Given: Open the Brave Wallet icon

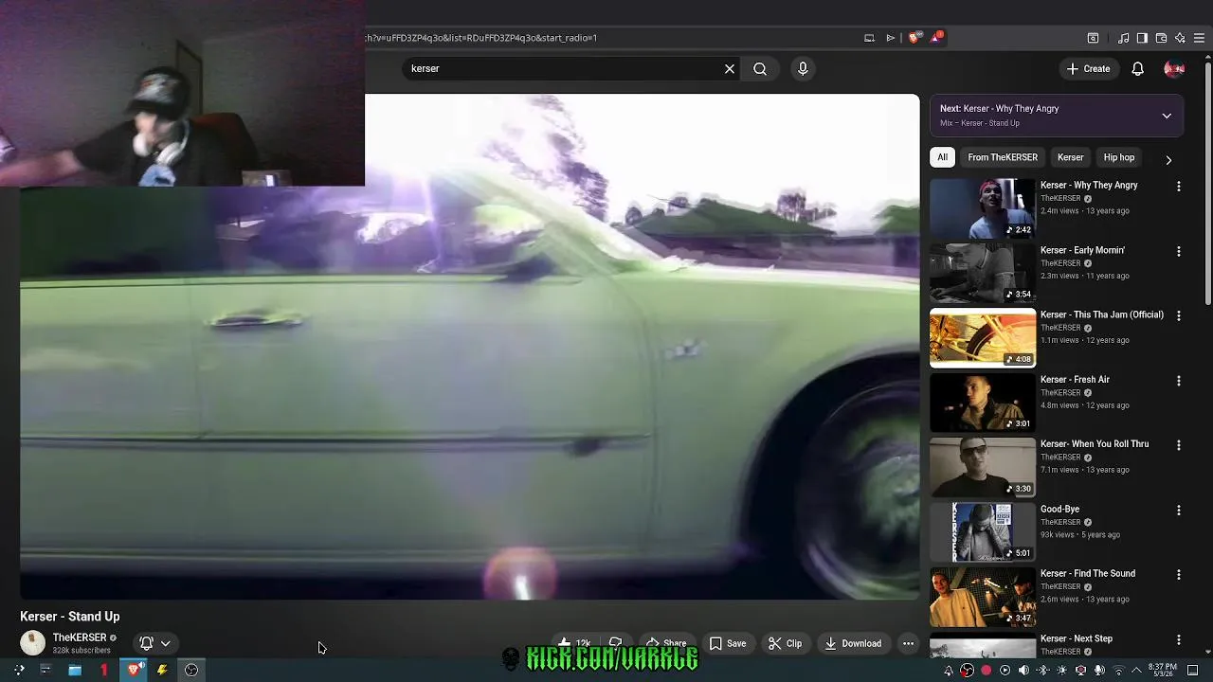Looking at the screenshot, I should click(x=1161, y=38).
